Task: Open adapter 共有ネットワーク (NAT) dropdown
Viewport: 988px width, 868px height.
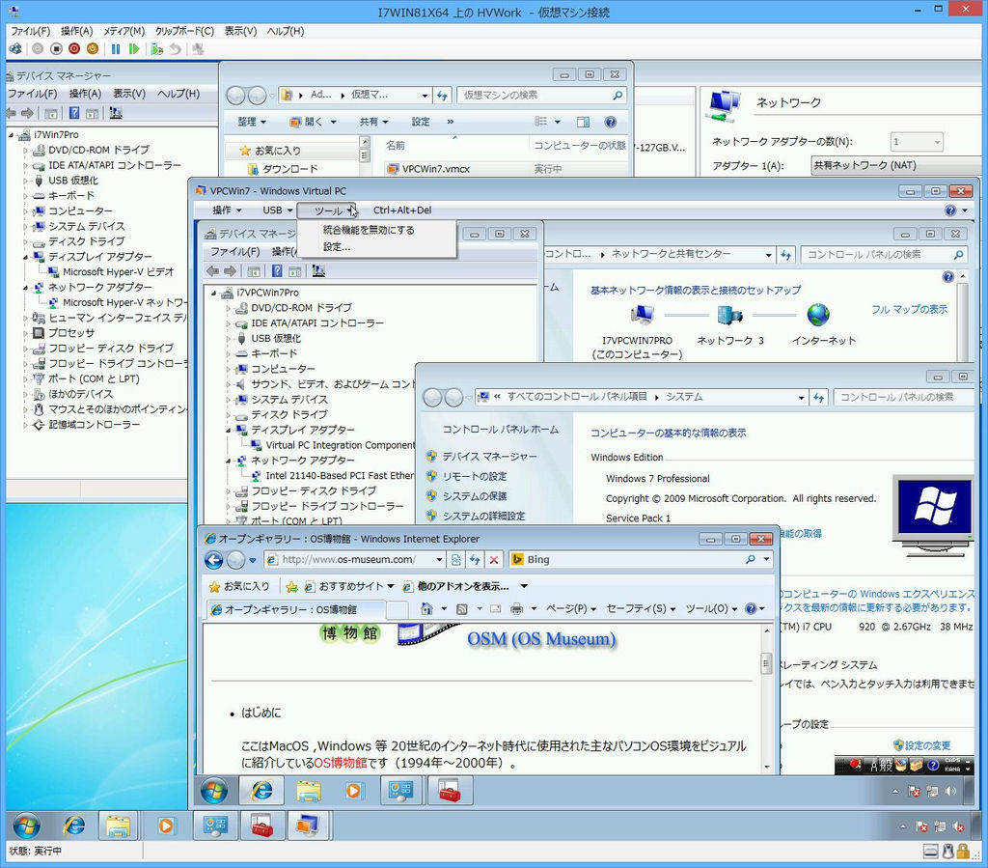Action: click(898, 166)
